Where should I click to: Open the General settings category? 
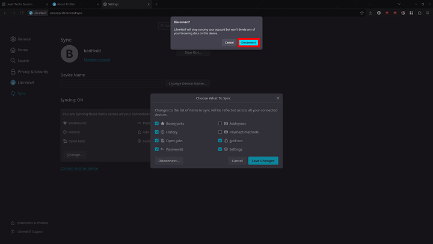click(x=21, y=39)
